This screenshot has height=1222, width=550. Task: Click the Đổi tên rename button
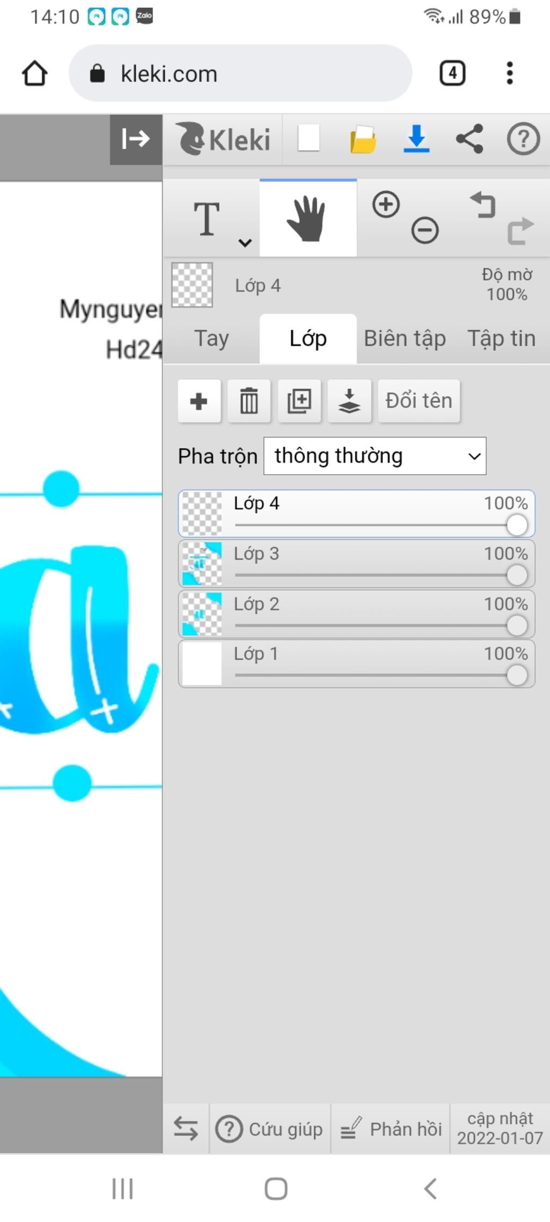click(419, 401)
